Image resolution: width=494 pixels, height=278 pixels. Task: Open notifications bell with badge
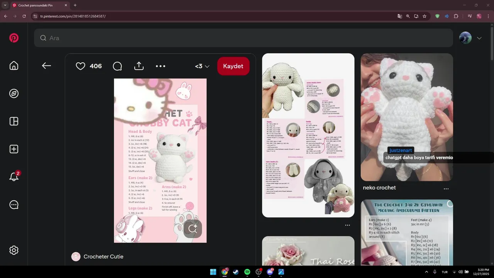(x=14, y=176)
